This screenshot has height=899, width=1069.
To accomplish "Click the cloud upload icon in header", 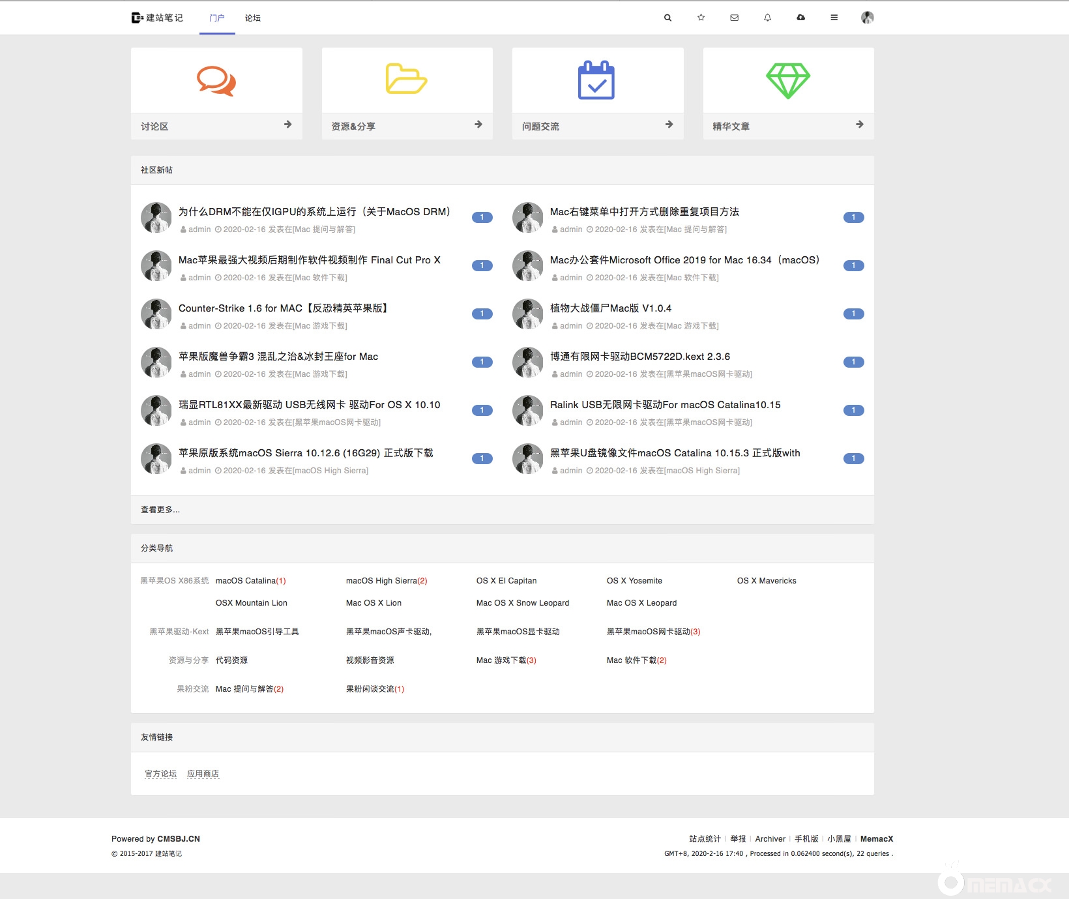I will coord(800,18).
